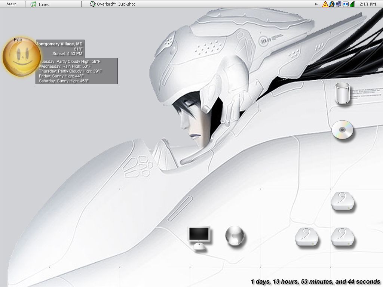The width and height of the screenshot is (383, 287).
Task: Open the volume speaker tray icon
Action: coord(345,4)
